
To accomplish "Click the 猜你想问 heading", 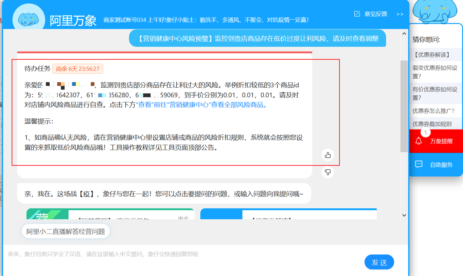I will pos(426,39).
